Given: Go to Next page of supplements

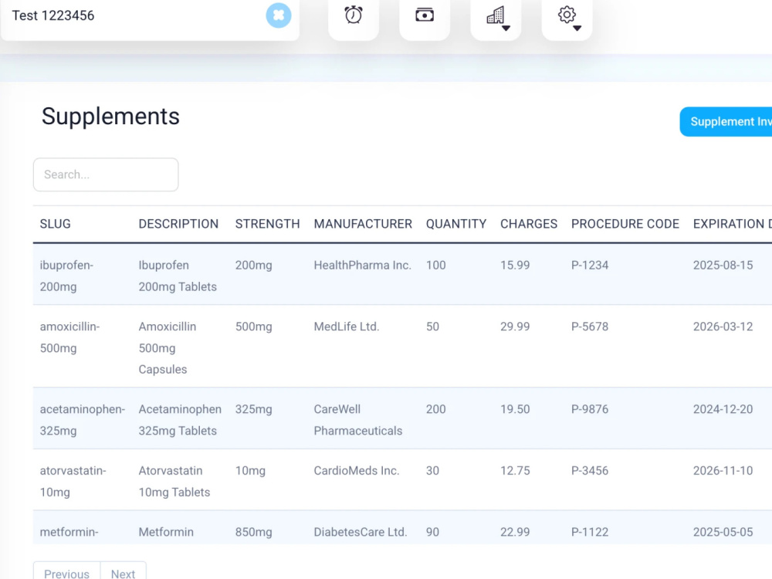Looking at the screenshot, I should [x=123, y=571].
